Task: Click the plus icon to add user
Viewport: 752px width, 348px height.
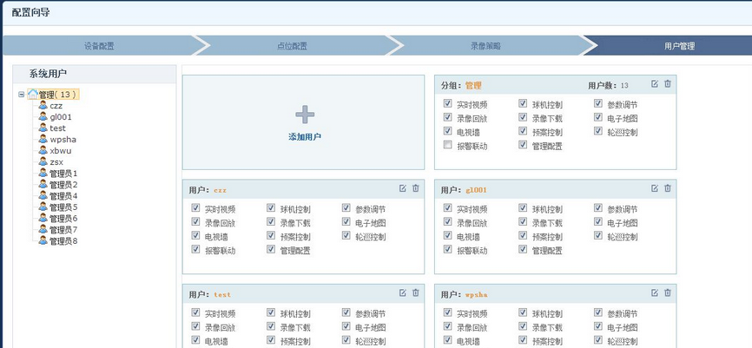Action: point(304,114)
